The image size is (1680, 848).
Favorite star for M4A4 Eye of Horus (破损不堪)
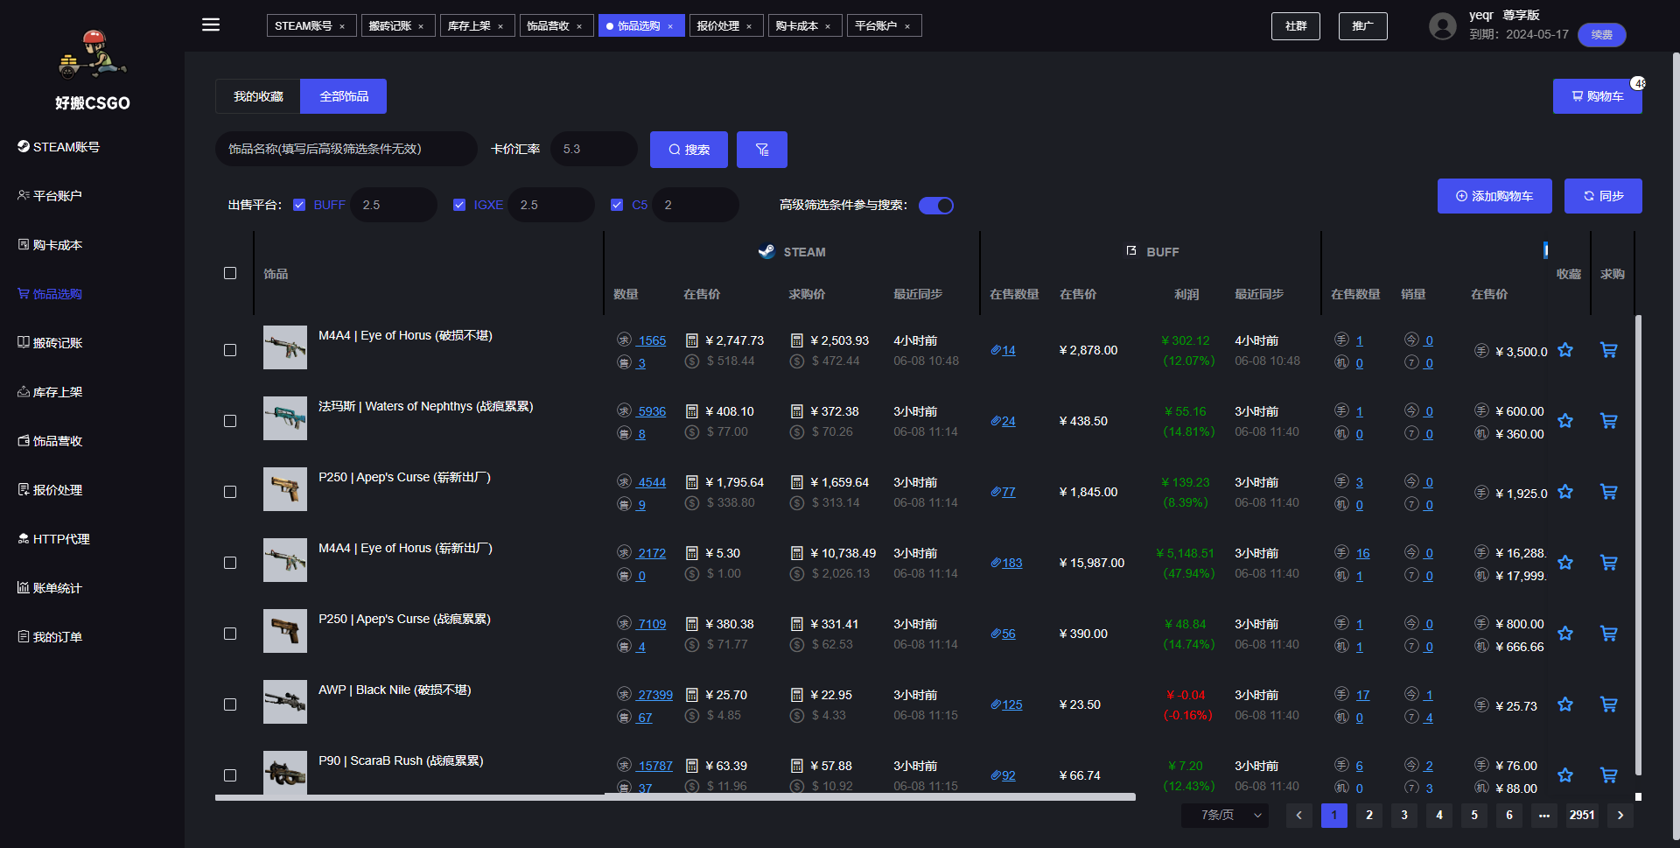point(1565,350)
